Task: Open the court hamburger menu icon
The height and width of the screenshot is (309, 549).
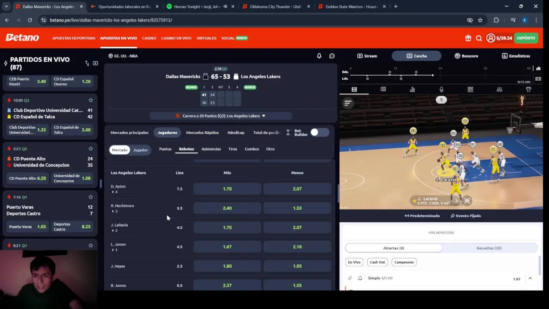Action: coord(348,103)
